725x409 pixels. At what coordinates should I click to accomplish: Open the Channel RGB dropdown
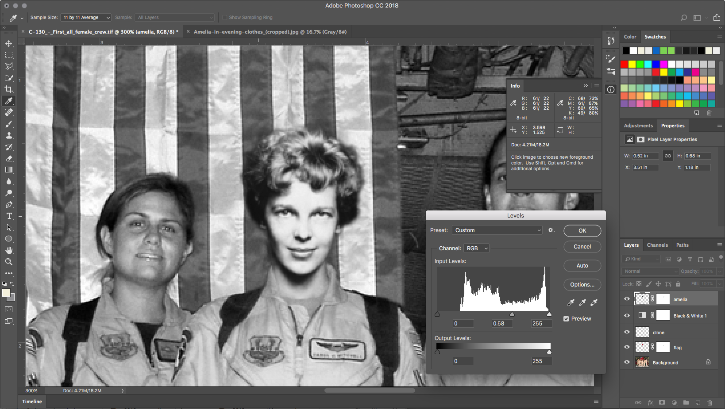pyautogui.click(x=476, y=248)
